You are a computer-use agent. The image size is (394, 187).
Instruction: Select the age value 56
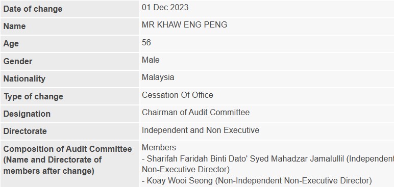[146, 42]
